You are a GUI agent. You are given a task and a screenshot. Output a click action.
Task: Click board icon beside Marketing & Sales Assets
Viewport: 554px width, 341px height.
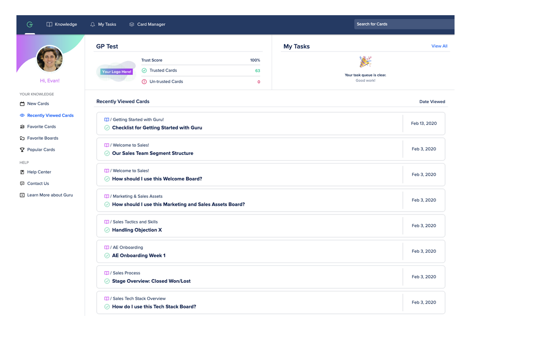point(106,196)
